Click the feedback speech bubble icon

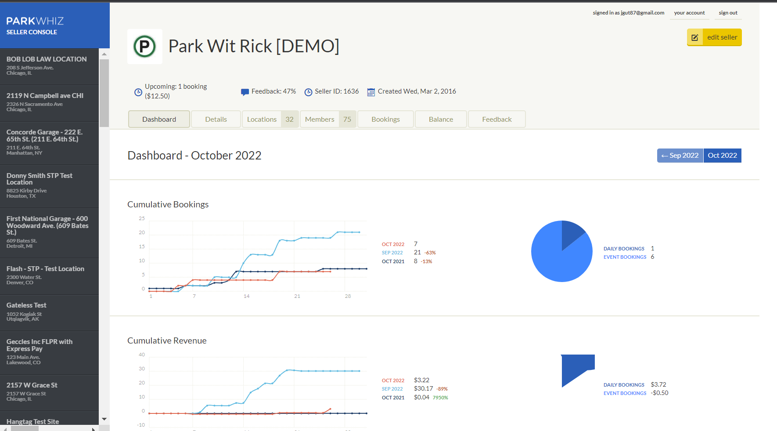pos(245,92)
